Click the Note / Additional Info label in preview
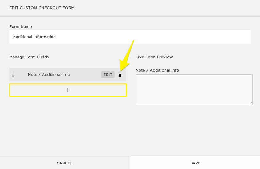This screenshot has height=169, width=260. 157,70
